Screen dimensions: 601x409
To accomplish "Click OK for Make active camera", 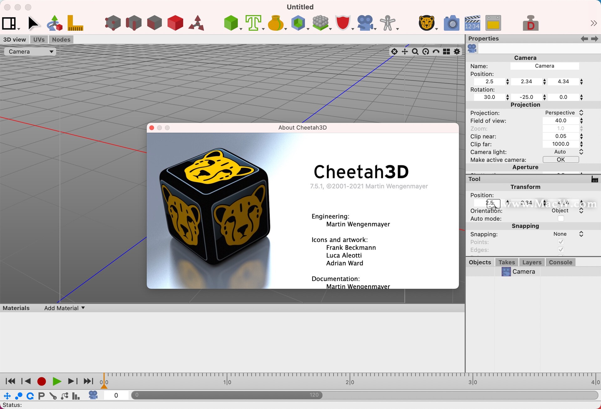I will coord(561,160).
